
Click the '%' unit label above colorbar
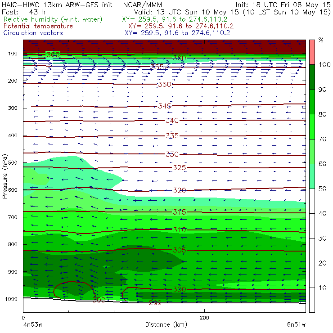[x=321, y=40]
